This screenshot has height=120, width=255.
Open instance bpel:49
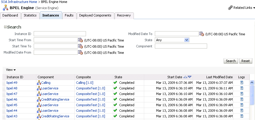[x=12, y=83]
